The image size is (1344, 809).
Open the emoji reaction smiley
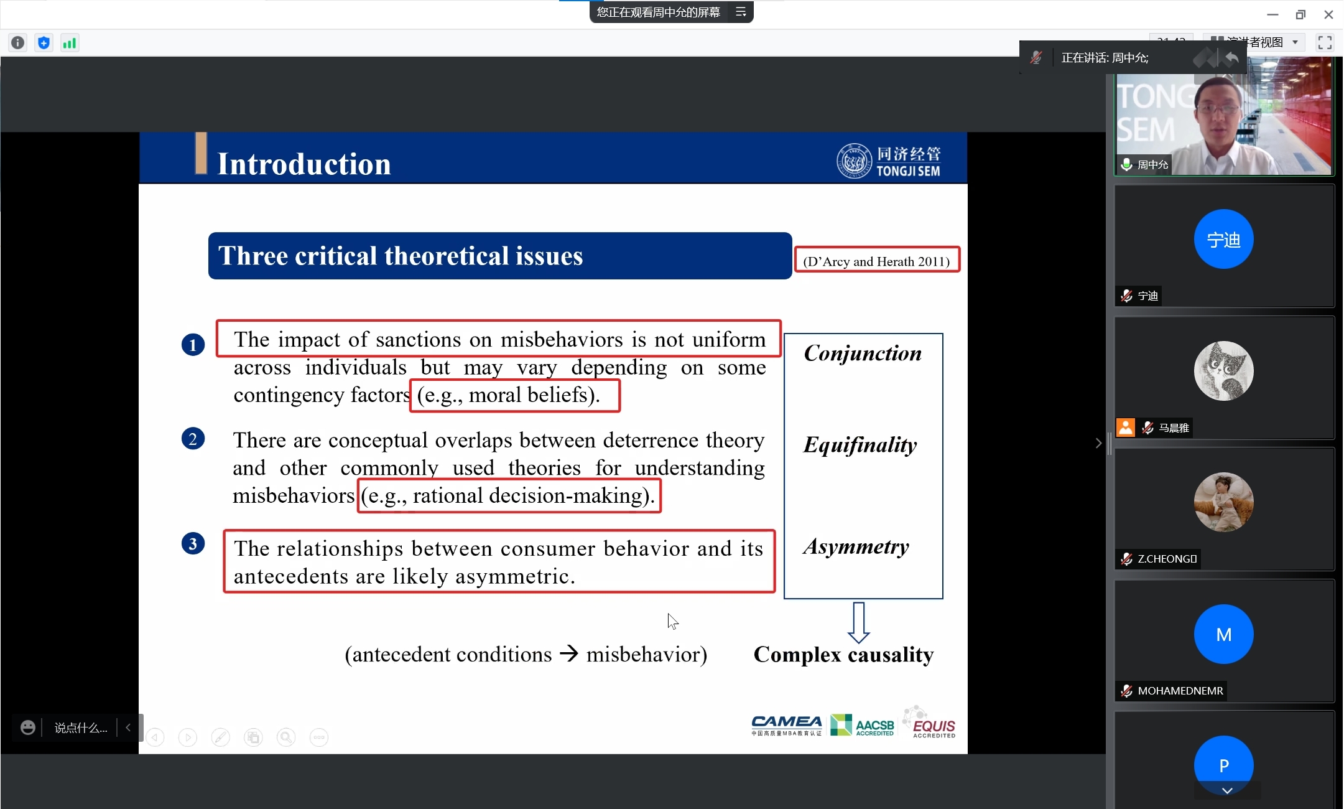27,727
